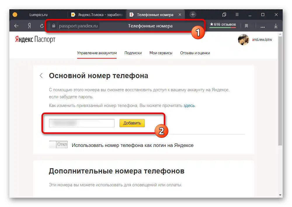Toggle the phone-as-login switch

click(58, 145)
